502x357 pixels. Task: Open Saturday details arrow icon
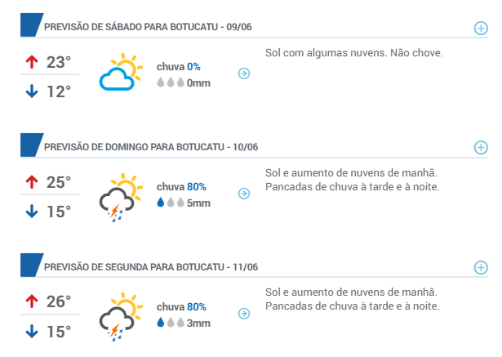(244, 74)
